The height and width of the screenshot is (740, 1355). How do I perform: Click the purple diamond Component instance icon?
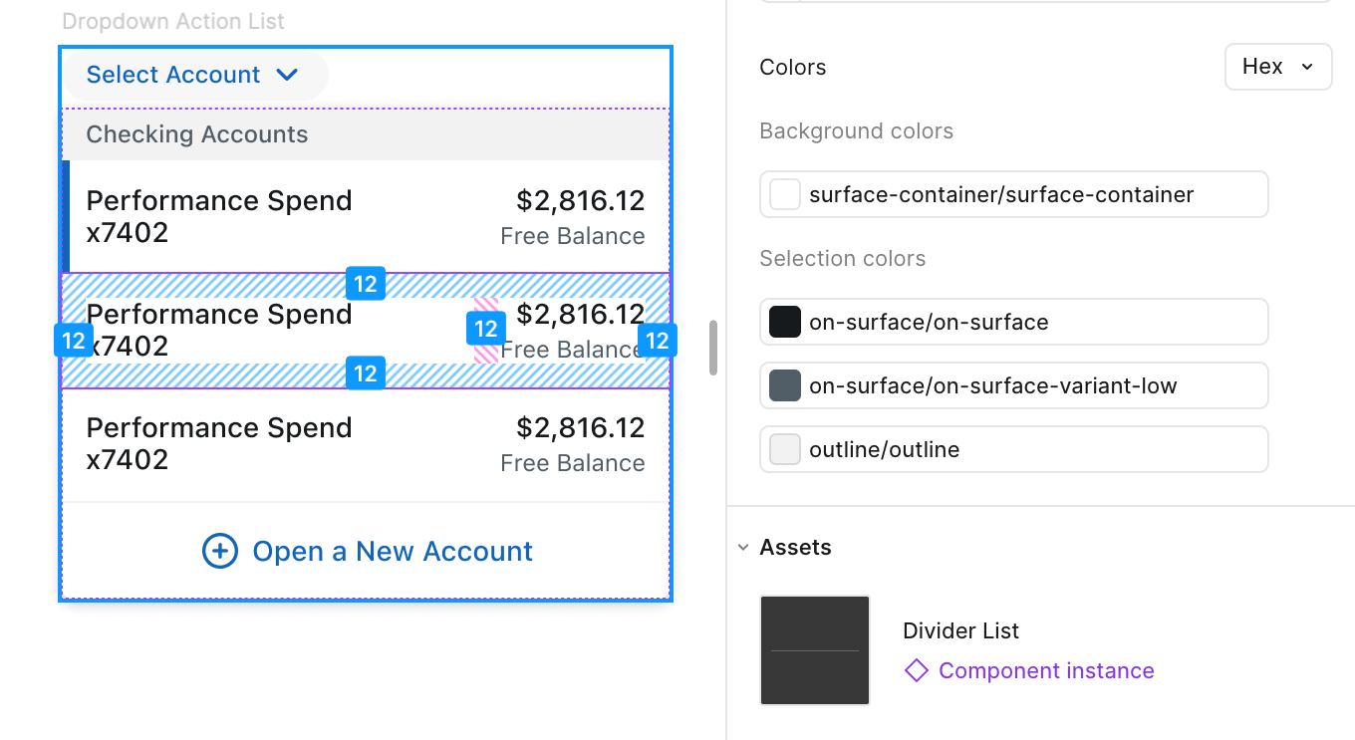[916, 671]
